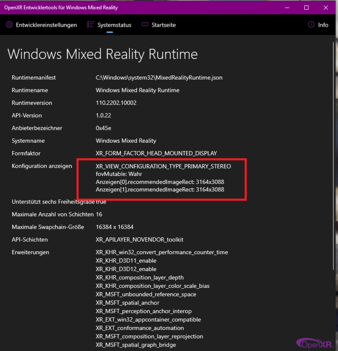The height and width of the screenshot is (351, 338).
Task: Click the Erweiterungen label
Action: point(30,252)
